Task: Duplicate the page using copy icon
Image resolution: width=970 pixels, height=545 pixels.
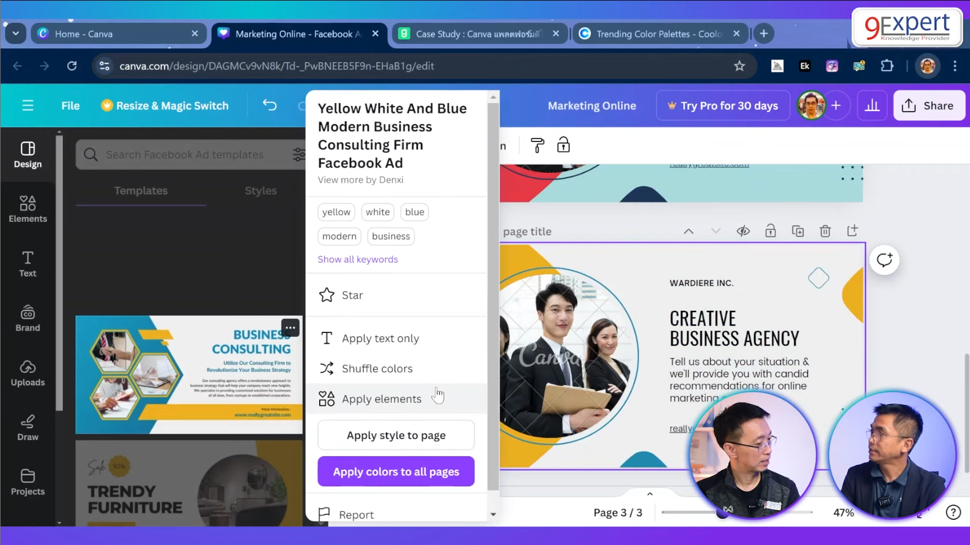Action: (798, 231)
